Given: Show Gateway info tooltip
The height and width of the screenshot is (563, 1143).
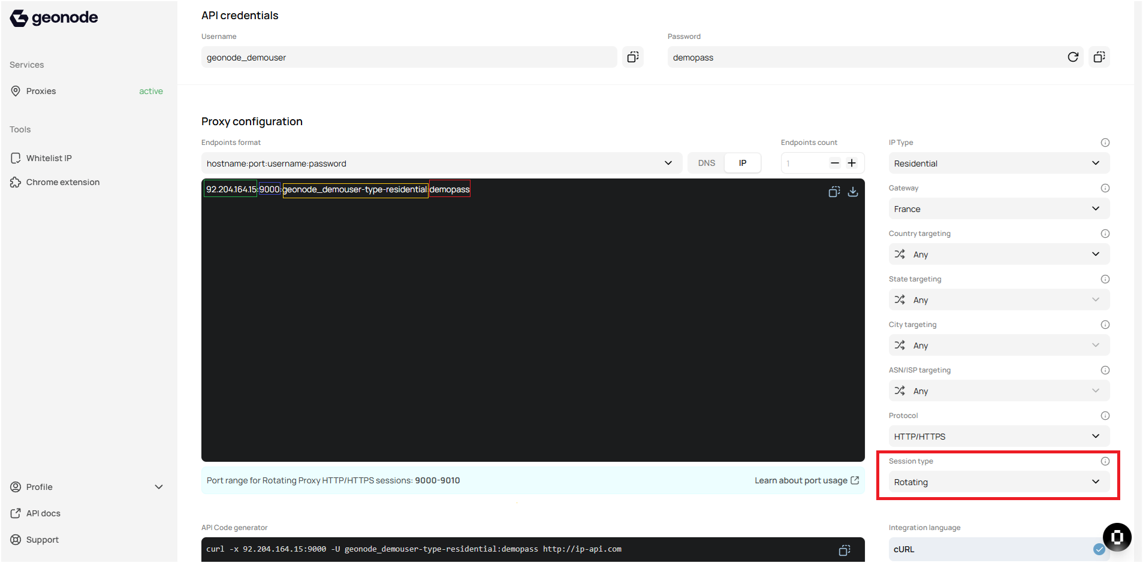Looking at the screenshot, I should point(1105,188).
